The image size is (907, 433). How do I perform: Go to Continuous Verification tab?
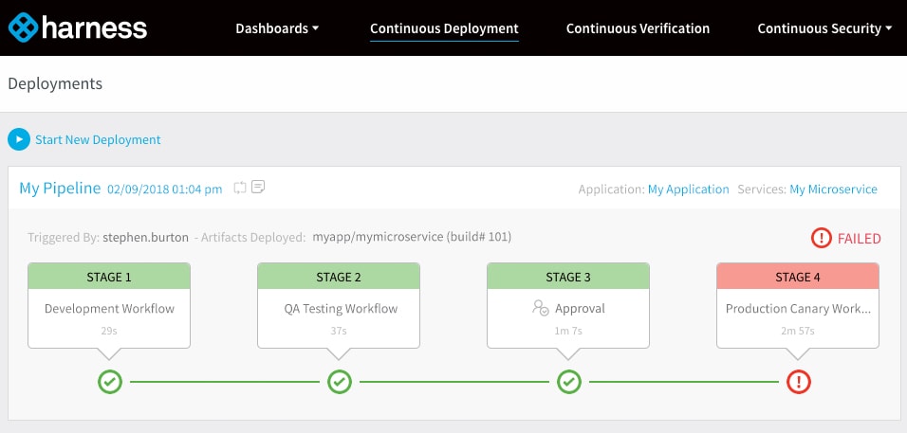click(638, 28)
